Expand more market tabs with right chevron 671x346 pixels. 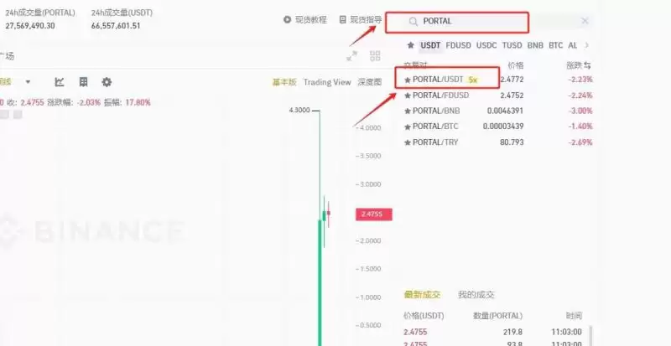point(586,45)
